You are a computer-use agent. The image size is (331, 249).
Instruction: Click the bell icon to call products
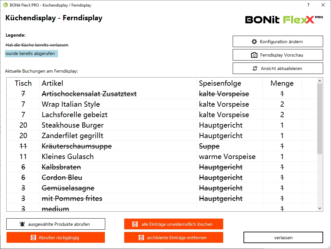point(22,224)
